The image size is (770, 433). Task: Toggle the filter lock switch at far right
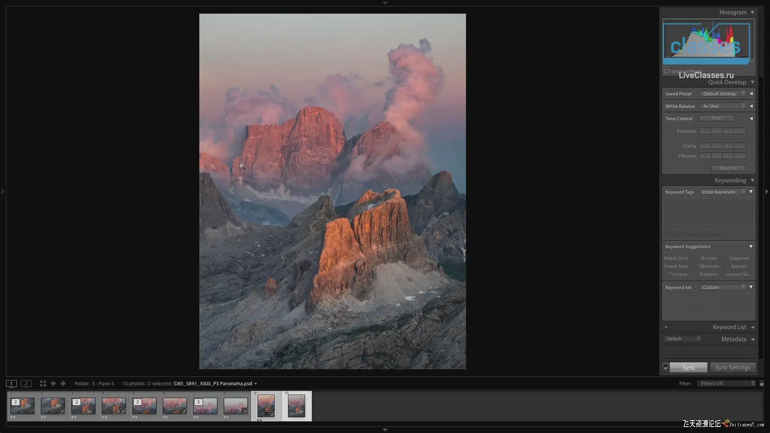pyautogui.click(x=762, y=384)
